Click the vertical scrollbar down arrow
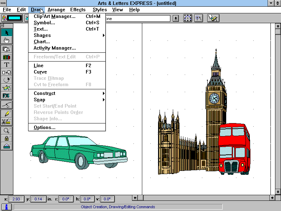Viewport: 281px width, 211px height. tap(278, 191)
